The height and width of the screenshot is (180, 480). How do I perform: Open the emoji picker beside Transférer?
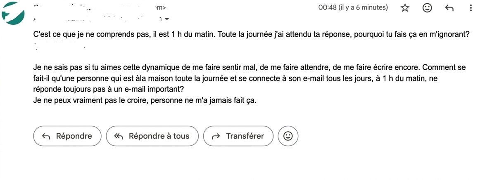[x=288, y=136]
